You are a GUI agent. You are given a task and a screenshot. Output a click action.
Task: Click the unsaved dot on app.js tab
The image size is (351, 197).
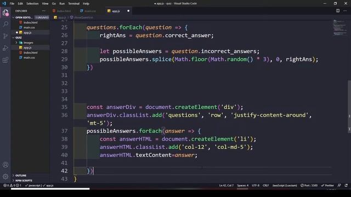(x=128, y=11)
